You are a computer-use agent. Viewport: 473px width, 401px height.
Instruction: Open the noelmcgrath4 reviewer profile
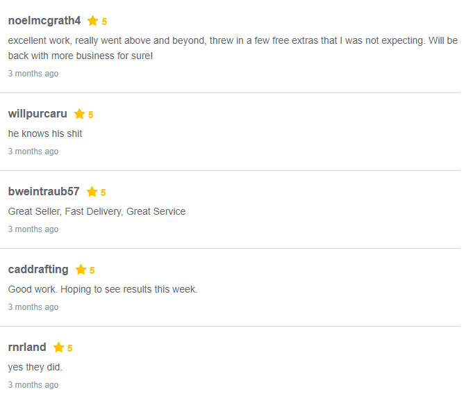point(44,21)
